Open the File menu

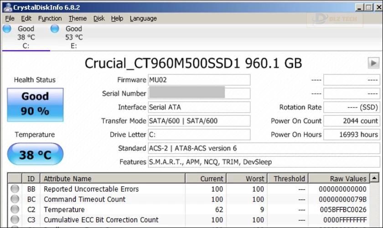[x=10, y=18]
